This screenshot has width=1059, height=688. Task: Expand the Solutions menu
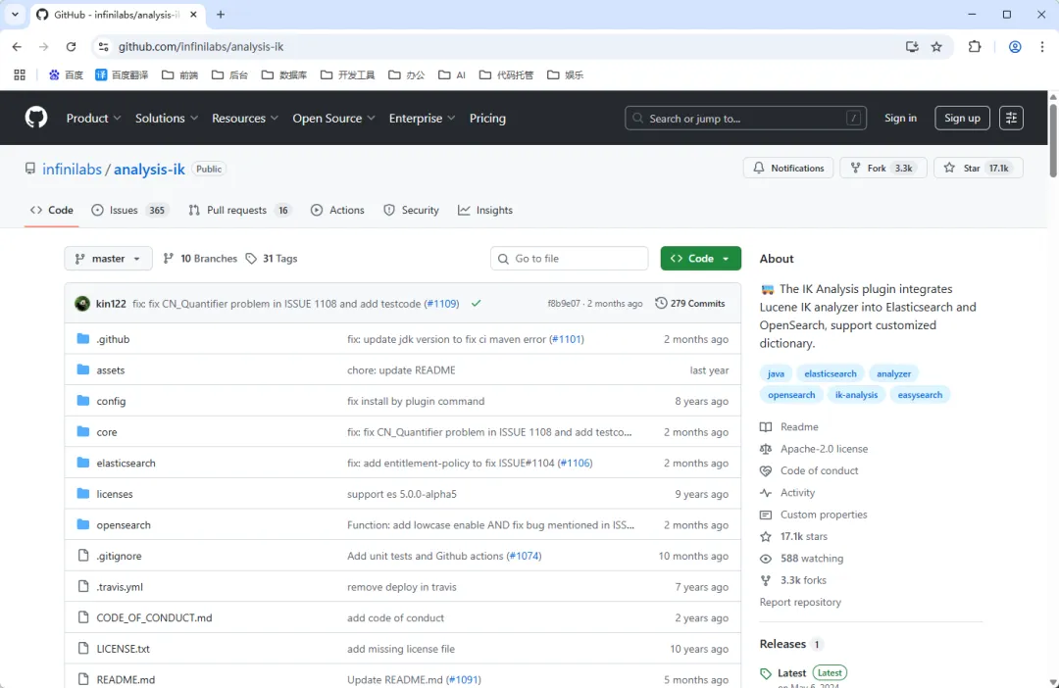point(166,119)
